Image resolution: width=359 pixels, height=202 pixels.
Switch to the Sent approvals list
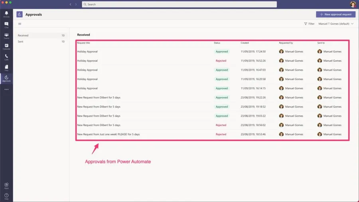pos(41,42)
